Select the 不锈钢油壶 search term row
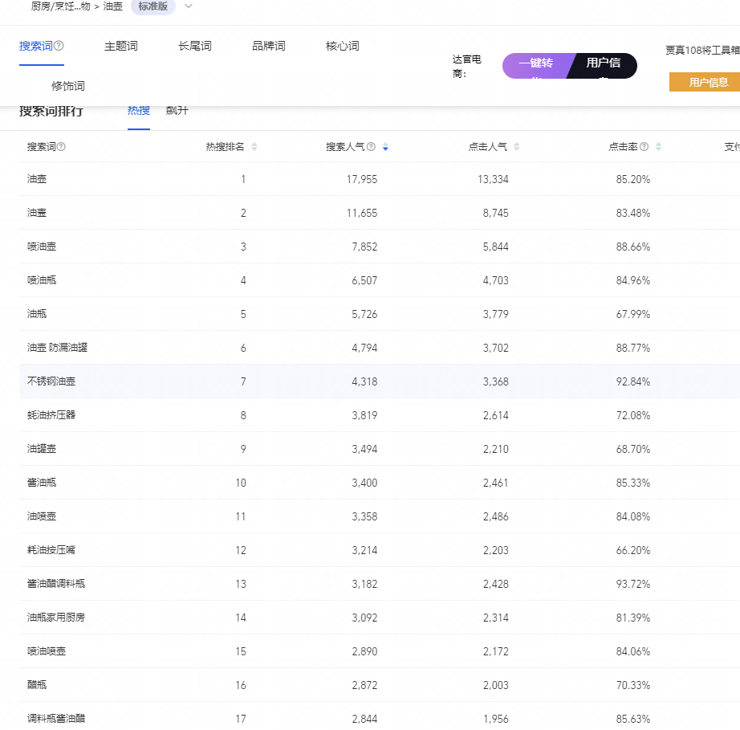740x730 pixels. (52, 381)
